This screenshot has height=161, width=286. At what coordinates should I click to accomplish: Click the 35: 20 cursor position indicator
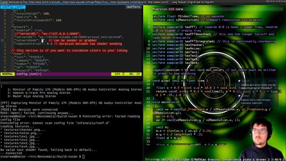[x=135, y=74]
